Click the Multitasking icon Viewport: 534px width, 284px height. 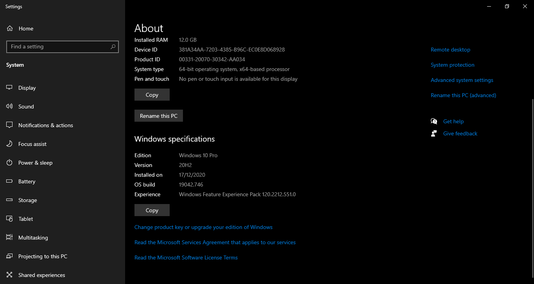click(10, 238)
